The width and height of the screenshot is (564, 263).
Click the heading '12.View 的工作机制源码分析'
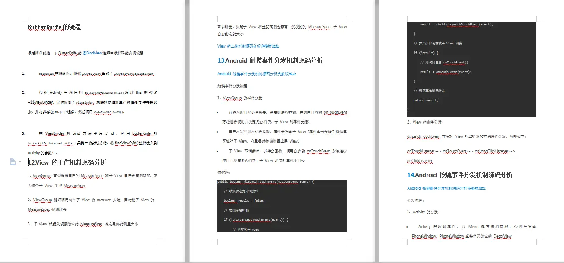(x=67, y=162)
